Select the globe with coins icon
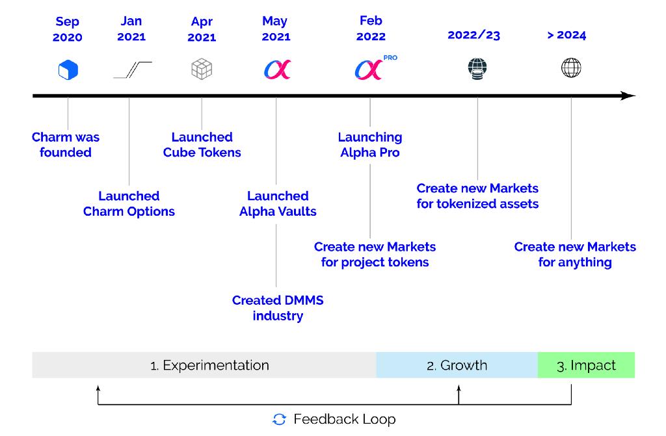 tap(477, 68)
